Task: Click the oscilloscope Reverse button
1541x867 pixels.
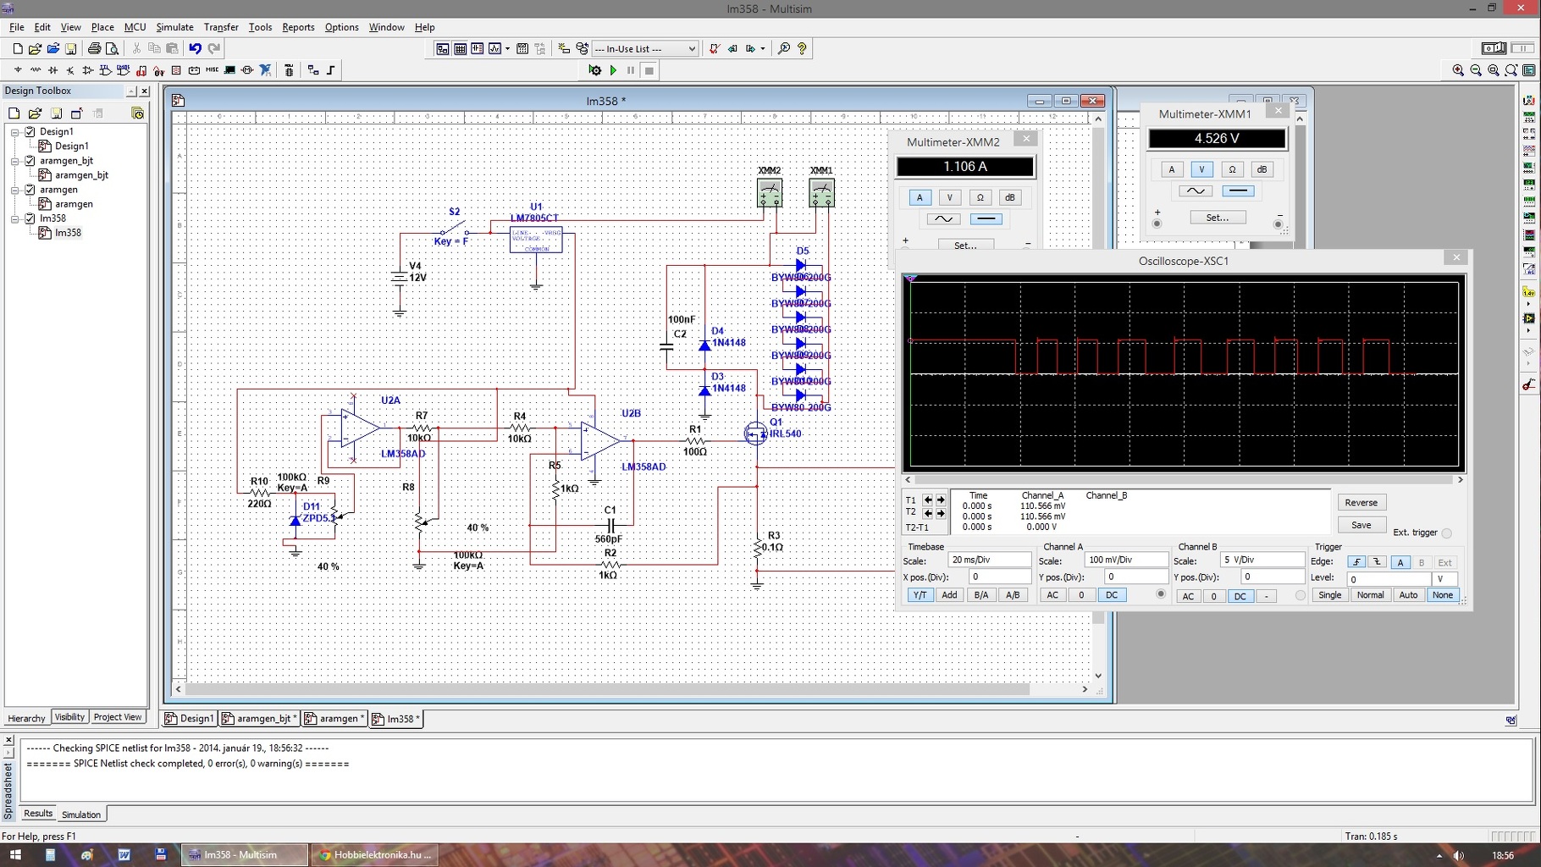Action: [x=1361, y=502]
